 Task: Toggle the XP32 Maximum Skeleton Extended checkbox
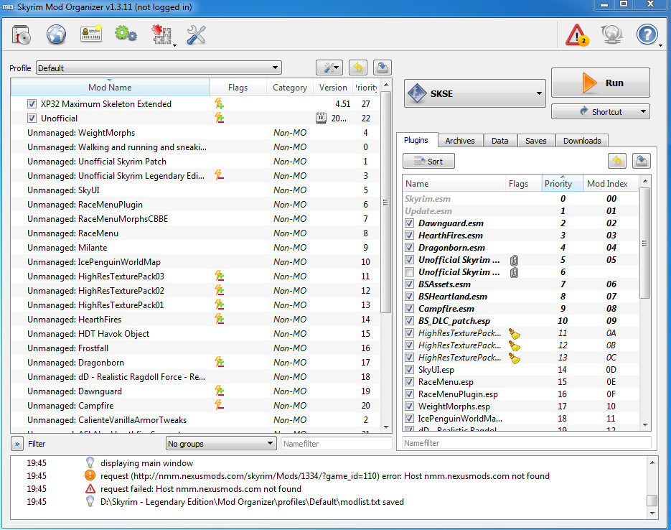pos(32,104)
